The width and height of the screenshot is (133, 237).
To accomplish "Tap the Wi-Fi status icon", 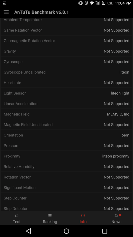I will [x=92, y=3].
